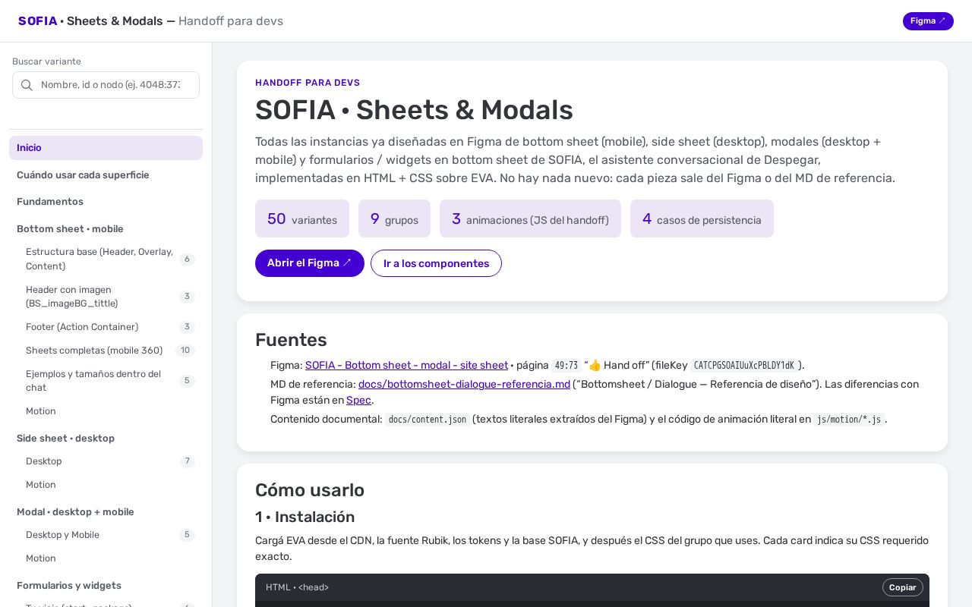Select Desktop y Mobile item
The width and height of the screenshot is (972, 607).
coord(106,535)
